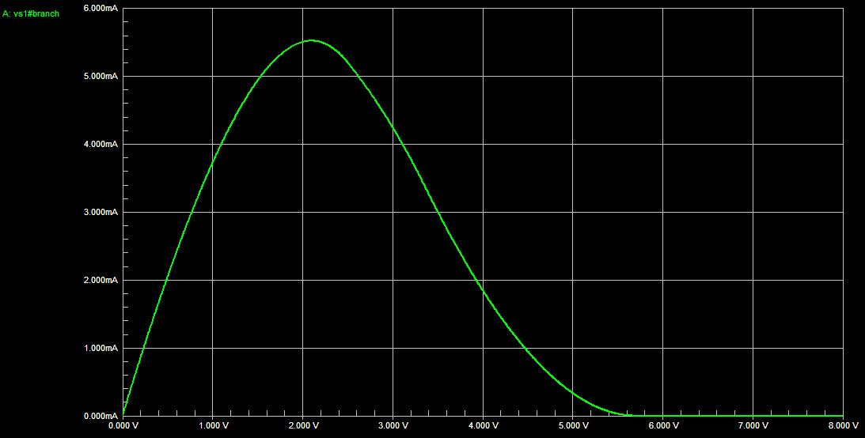Click the 1.000 V x-axis label
This screenshot has height=438, width=865.
point(213,425)
